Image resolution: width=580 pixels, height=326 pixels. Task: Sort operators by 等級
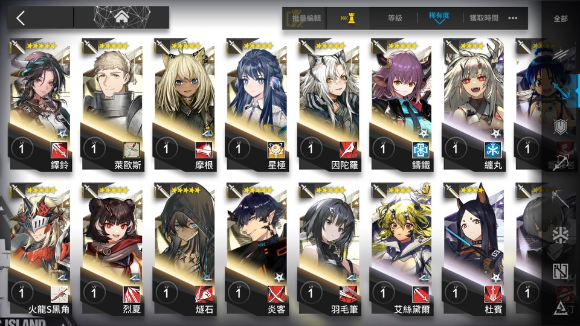click(x=395, y=18)
